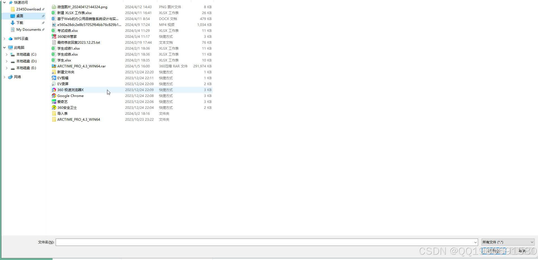Select the 基于Web的办公用品销售系统 DOCX document icon

pyautogui.click(x=54, y=19)
